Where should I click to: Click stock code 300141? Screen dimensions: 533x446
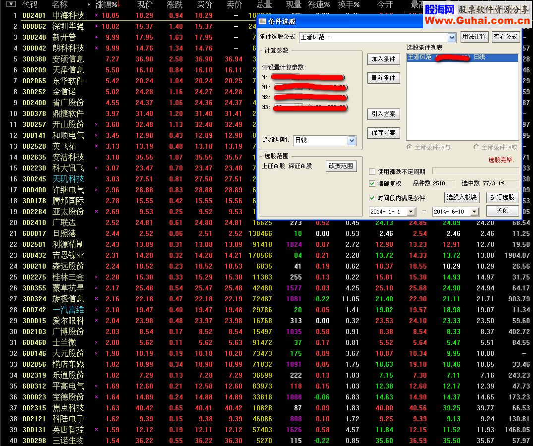[34, 135]
